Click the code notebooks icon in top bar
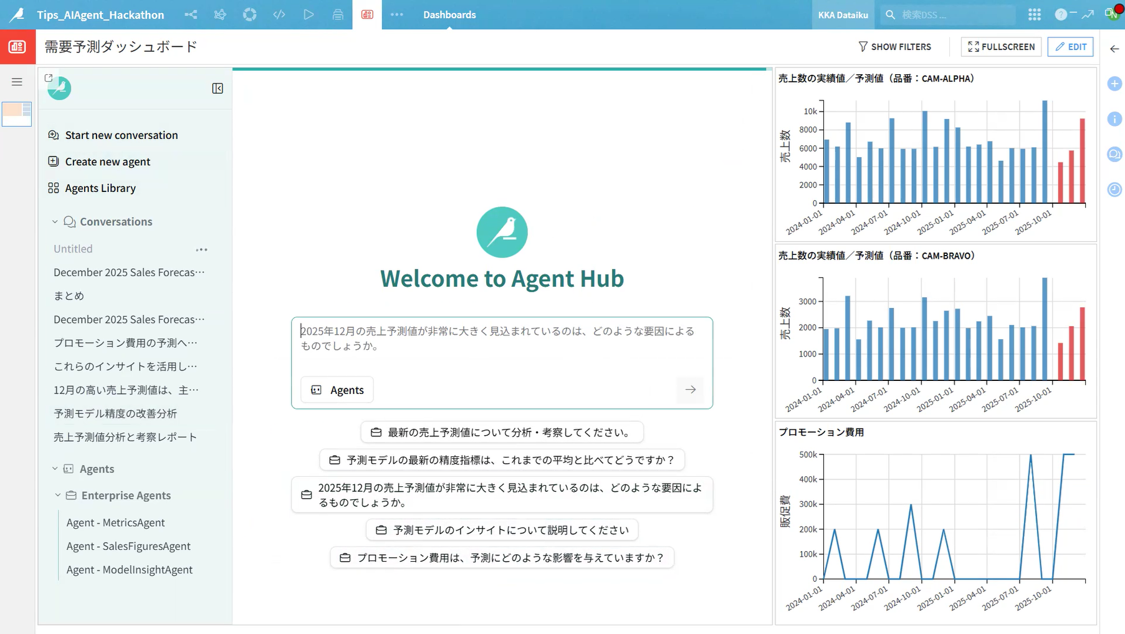This screenshot has height=634, width=1125. pyautogui.click(x=279, y=14)
